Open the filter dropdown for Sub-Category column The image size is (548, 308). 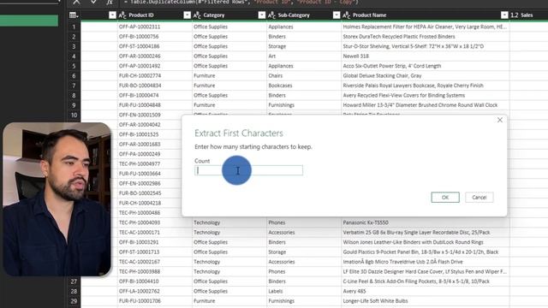point(337,15)
